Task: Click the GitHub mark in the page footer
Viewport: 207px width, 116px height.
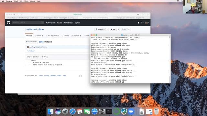Action: [81, 76]
